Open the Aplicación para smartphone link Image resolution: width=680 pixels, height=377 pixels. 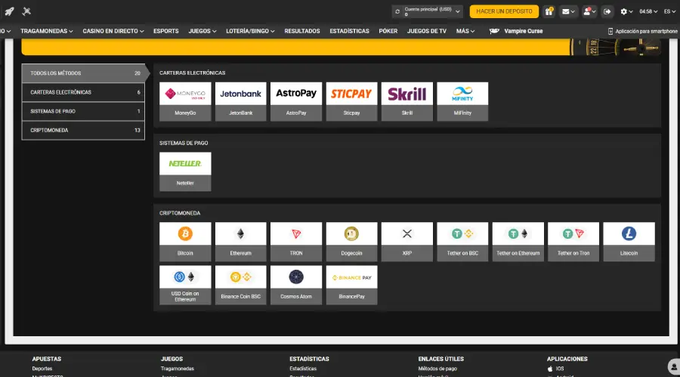(x=642, y=31)
